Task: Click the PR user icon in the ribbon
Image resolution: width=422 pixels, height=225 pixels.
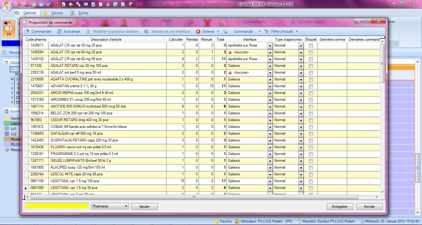Action: click(x=9, y=29)
